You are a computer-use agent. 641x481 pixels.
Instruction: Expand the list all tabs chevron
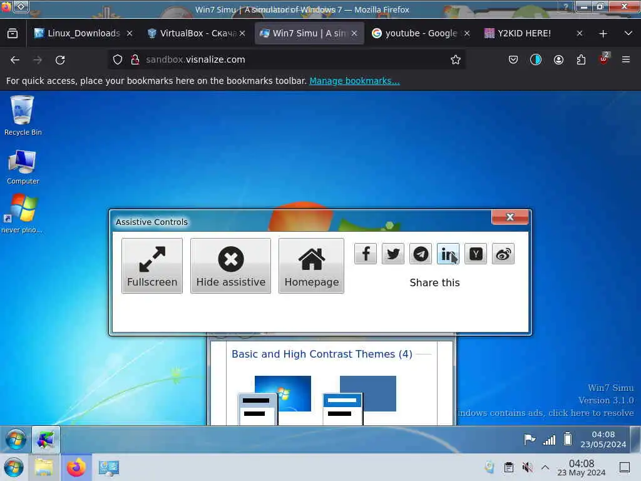tap(628, 33)
